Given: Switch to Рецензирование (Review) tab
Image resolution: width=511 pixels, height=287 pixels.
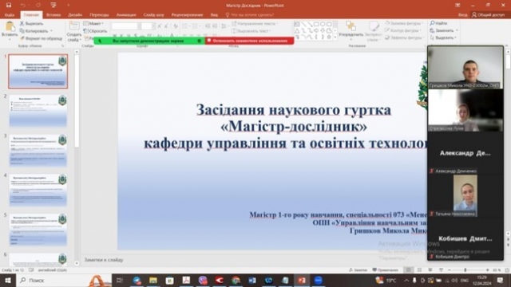Looking at the screenshot, I should pyautogui.click(x=187, y=15).
